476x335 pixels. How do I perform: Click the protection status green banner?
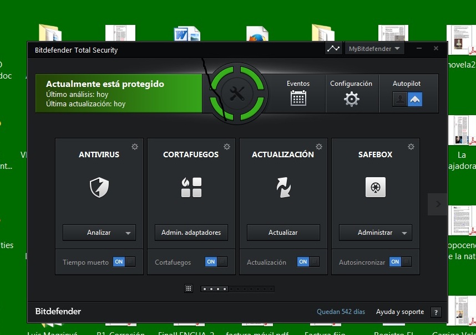coord(119,94)
